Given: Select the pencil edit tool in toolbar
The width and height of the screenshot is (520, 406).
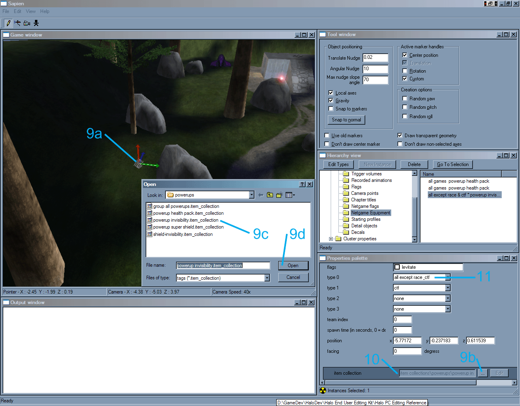Looking at the screenshot, I should point(9,23).
